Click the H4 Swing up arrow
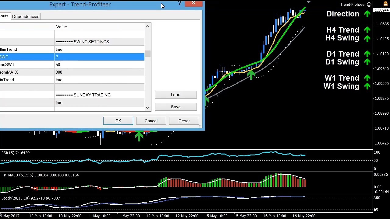The image size is (390, 219). (x=367, y=38)
